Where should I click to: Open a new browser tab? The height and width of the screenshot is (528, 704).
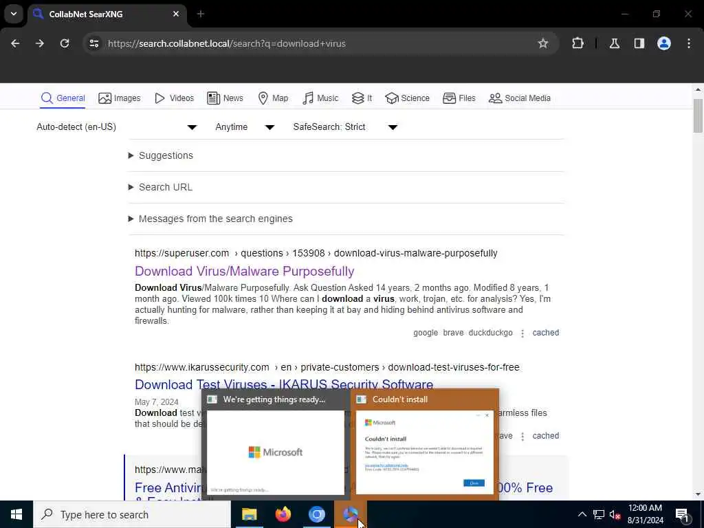[201, 14]
